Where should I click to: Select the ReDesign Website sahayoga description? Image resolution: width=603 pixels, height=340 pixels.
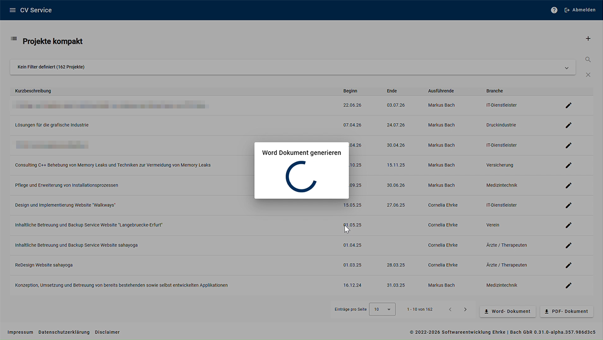pyautogui.click(x=44, y=265)
